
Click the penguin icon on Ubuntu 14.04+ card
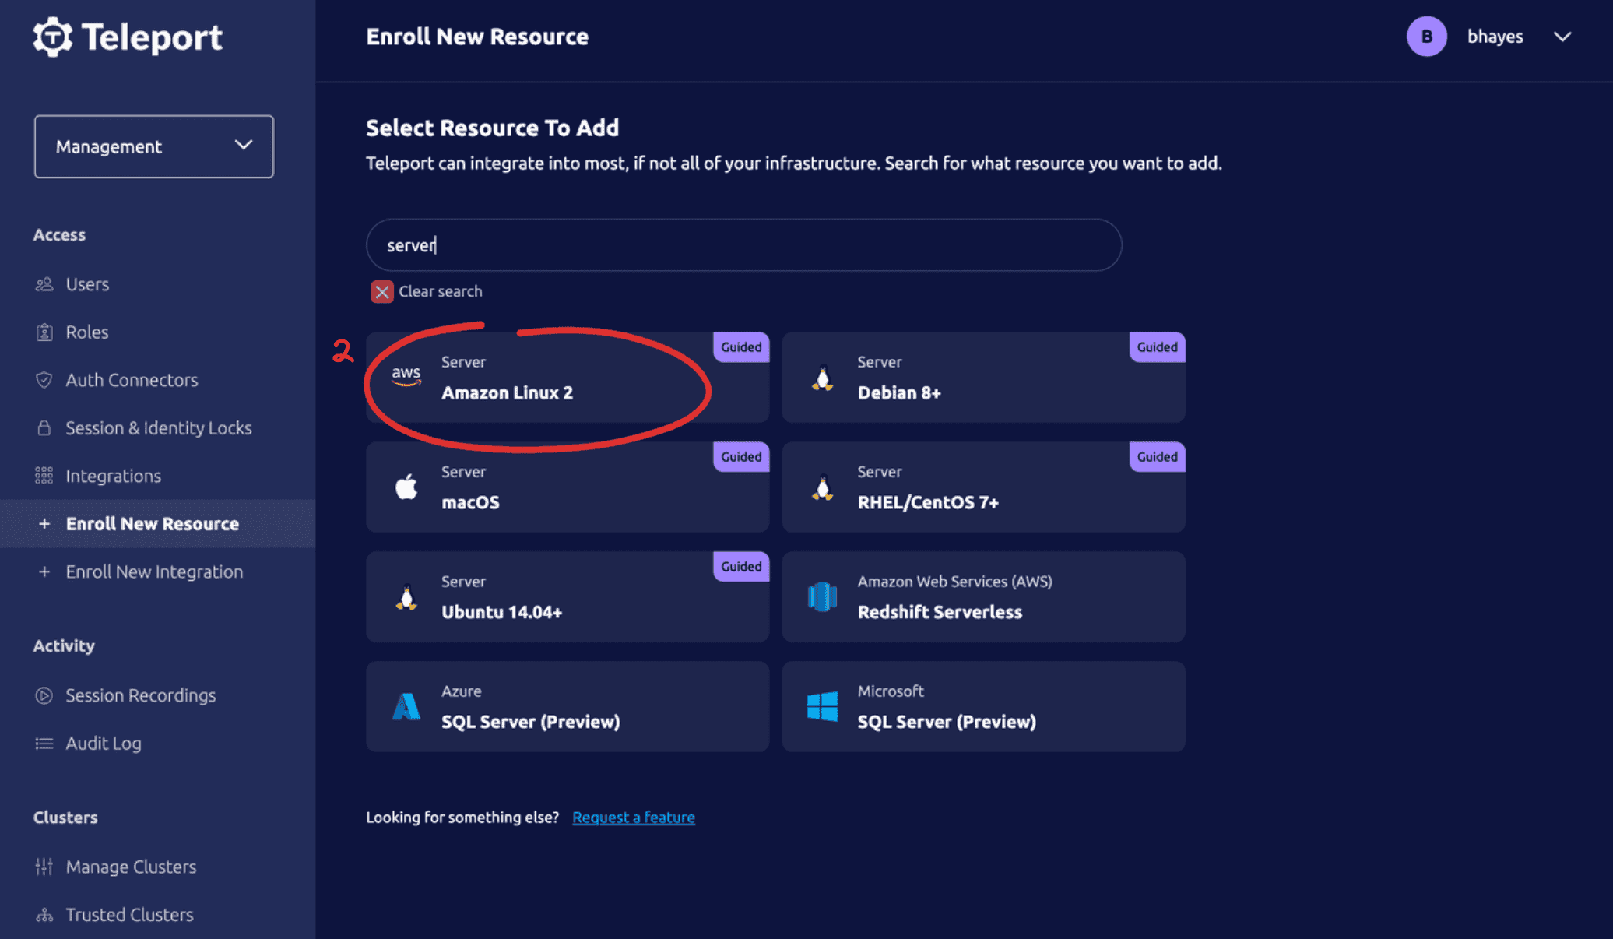point(406,598)
